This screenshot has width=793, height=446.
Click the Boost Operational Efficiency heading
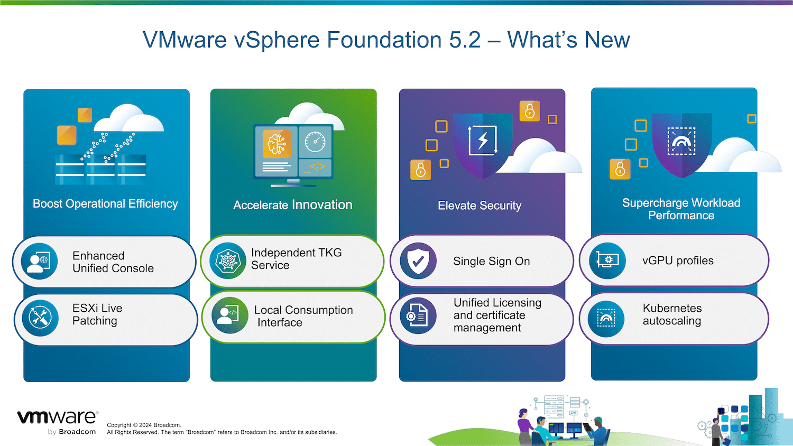(105, 204)
